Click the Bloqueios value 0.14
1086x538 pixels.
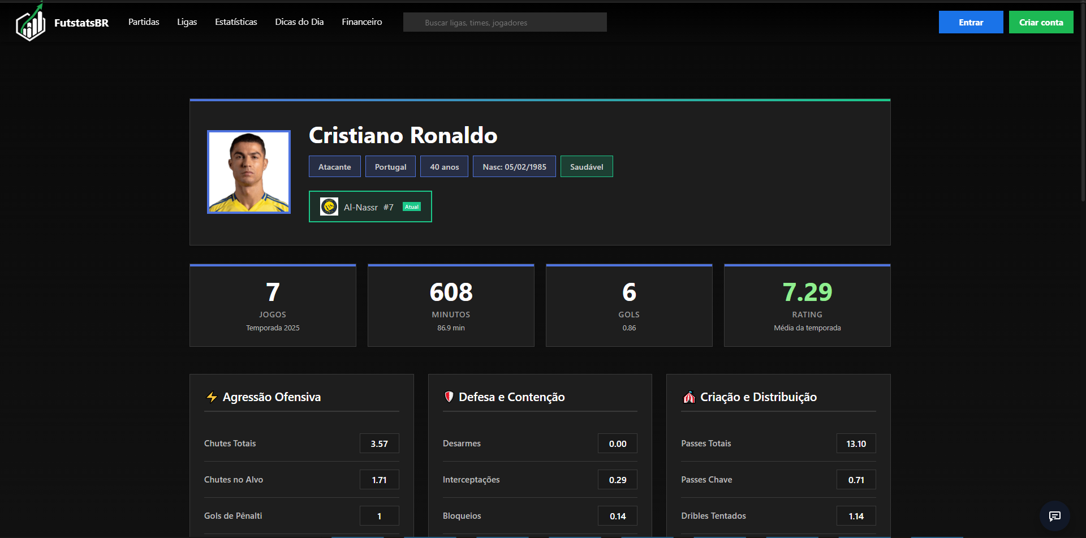(618, 516)
